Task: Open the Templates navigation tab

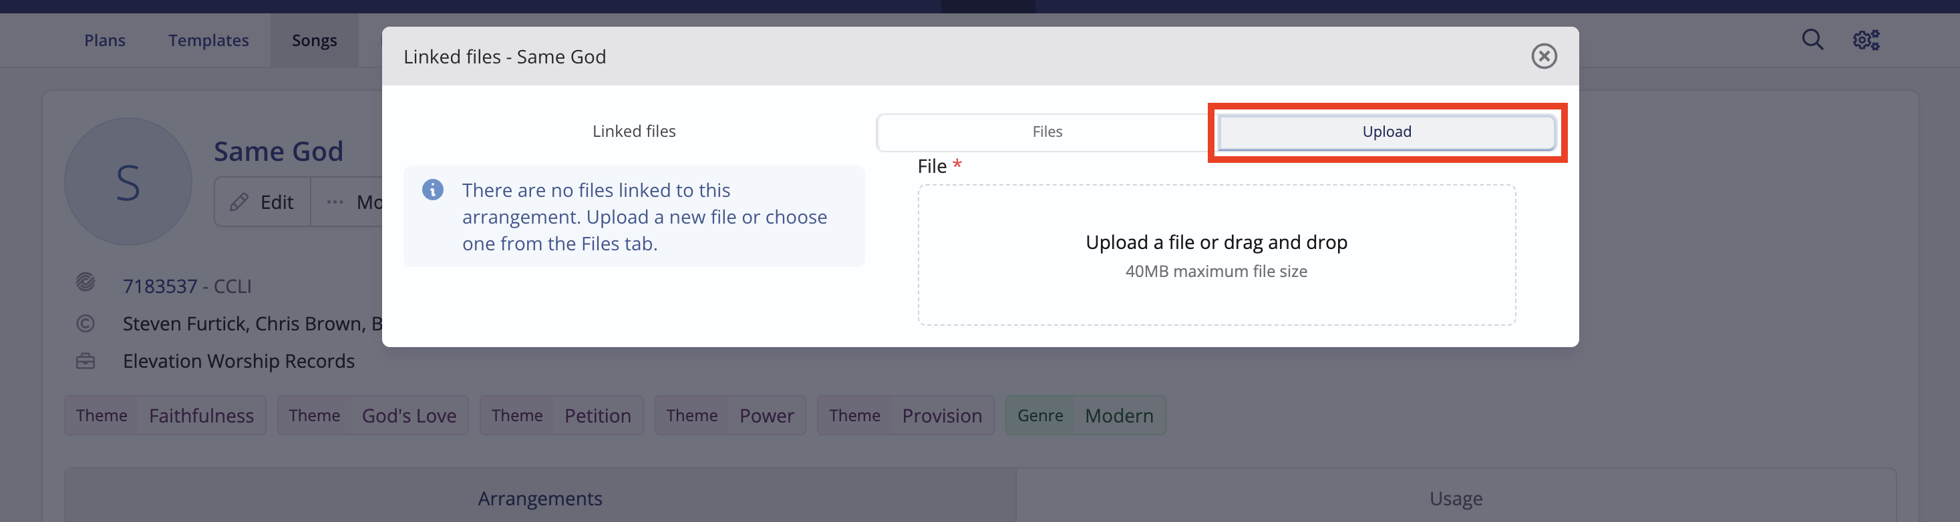Action: 208,40
